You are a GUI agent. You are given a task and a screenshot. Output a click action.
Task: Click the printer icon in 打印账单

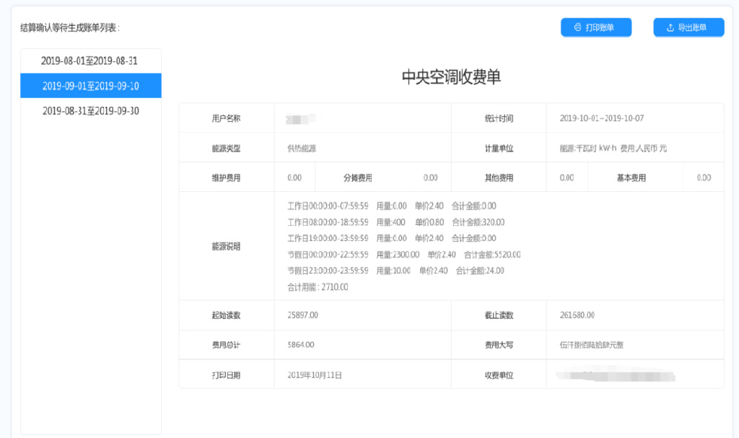(x=577, y=27)
